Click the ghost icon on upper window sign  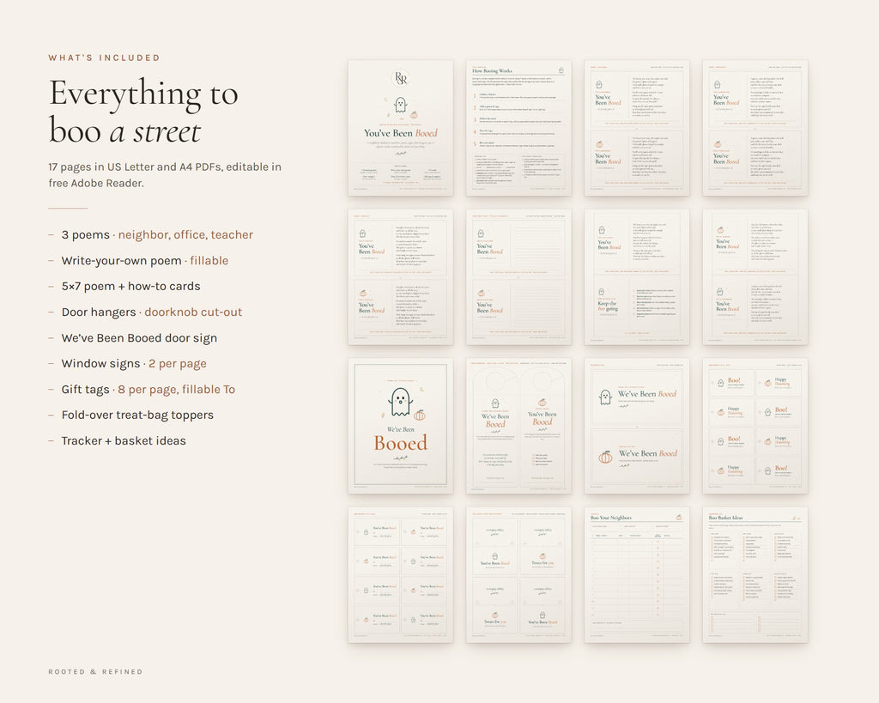[605, 397]
